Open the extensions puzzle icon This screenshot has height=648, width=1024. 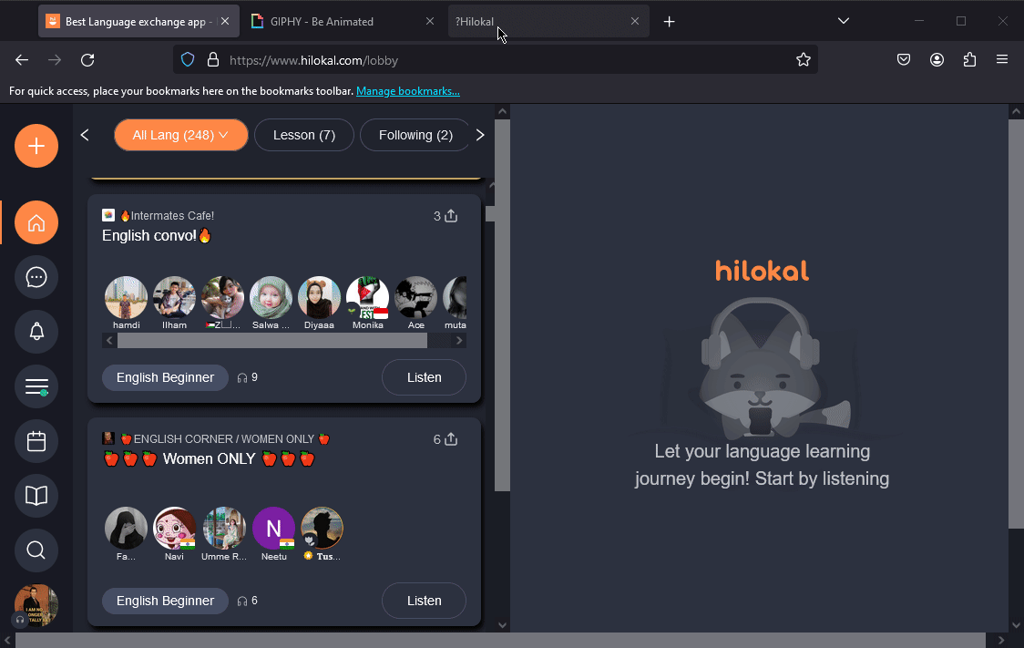pos(970,60)
